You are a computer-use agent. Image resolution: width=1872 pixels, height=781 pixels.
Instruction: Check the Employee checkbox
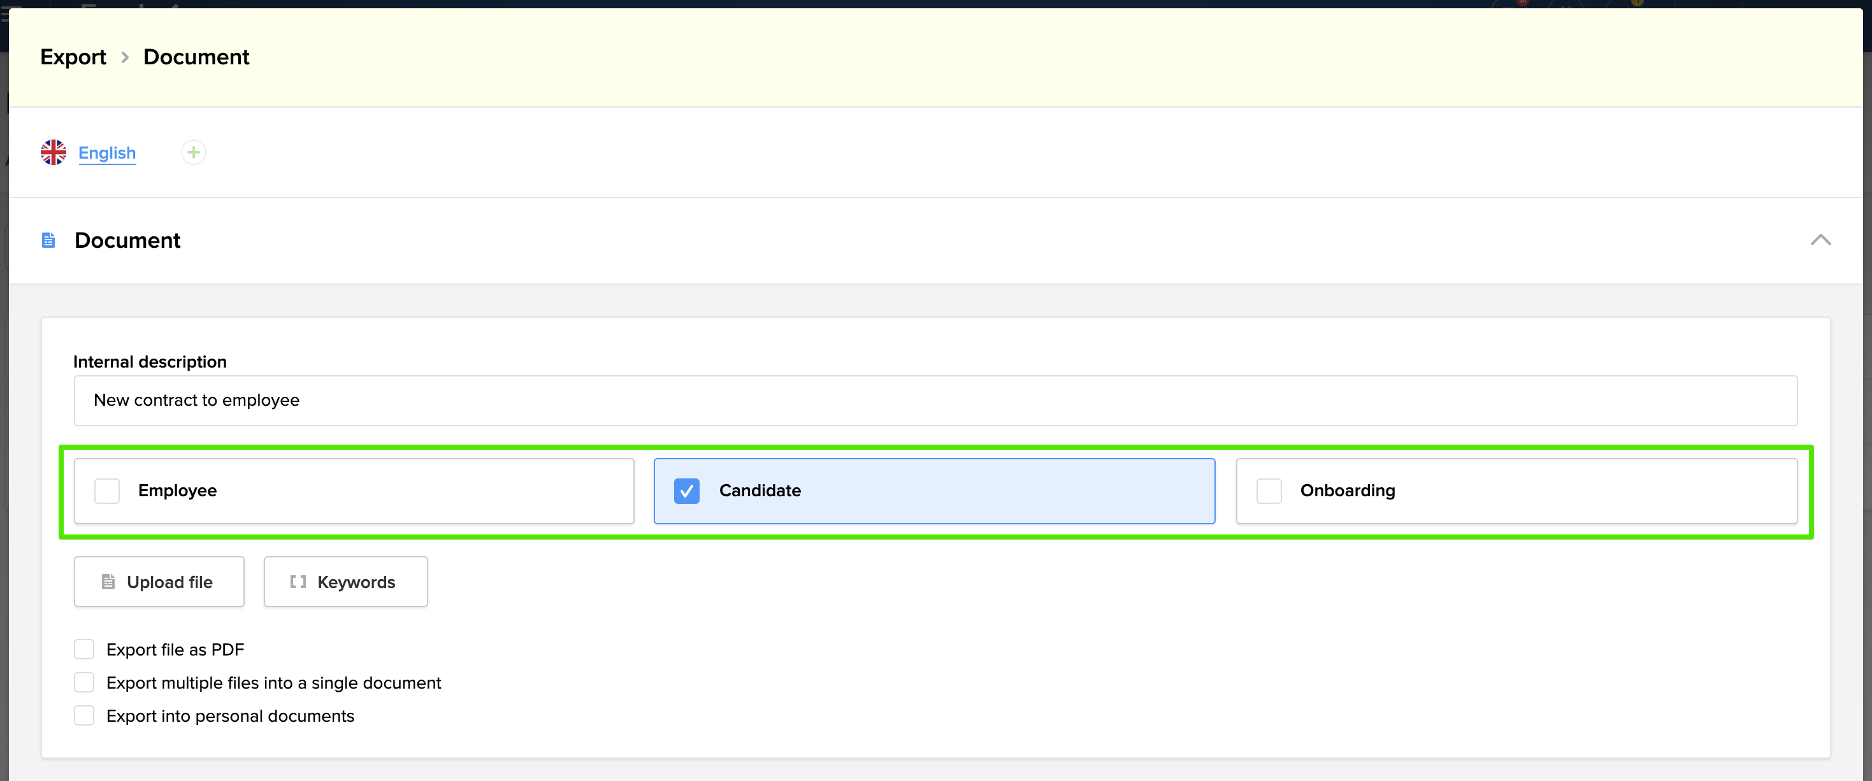(x=107, y=491)
